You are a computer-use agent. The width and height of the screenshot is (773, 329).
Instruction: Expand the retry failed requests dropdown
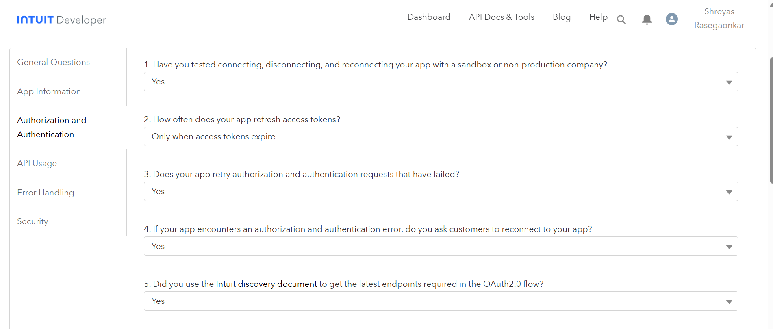click(441, 192)
